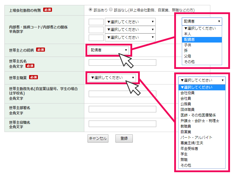Image resolution: width=235 pixels, height=176 pixels.
Task: Open the first 内部者との関係 dropdown
Action: point(130,22)
